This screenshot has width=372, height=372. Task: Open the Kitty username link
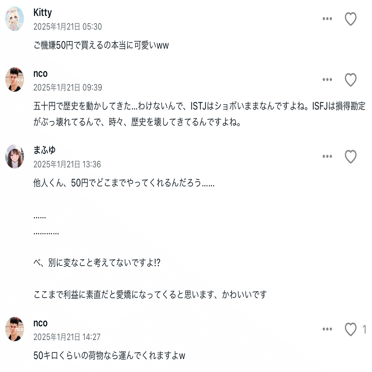(x=43, y=13)
